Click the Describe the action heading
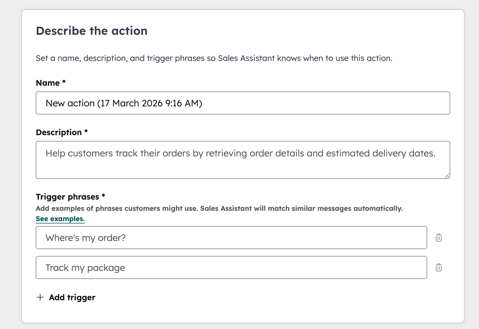Image resolution: width=479 pixels, height=329 pixels. [92, 31]
